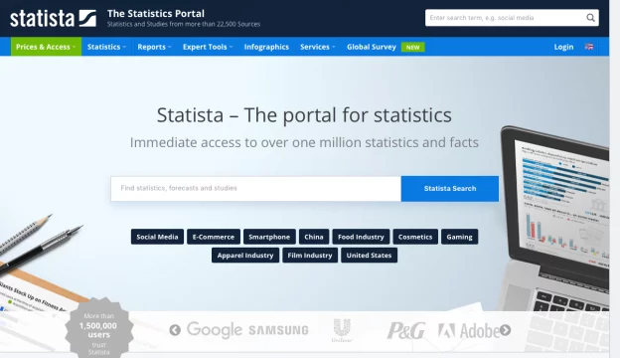Click the Google logo in customer carousel
The image size is (620, 358).
(215, 330)
